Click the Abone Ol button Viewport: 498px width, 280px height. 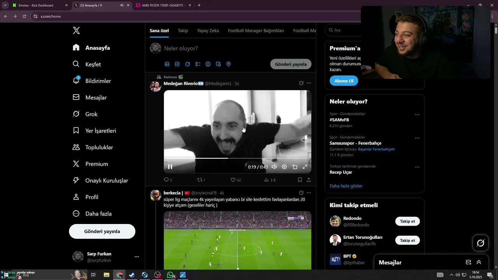pyautogui.click(x=344, y=80)
